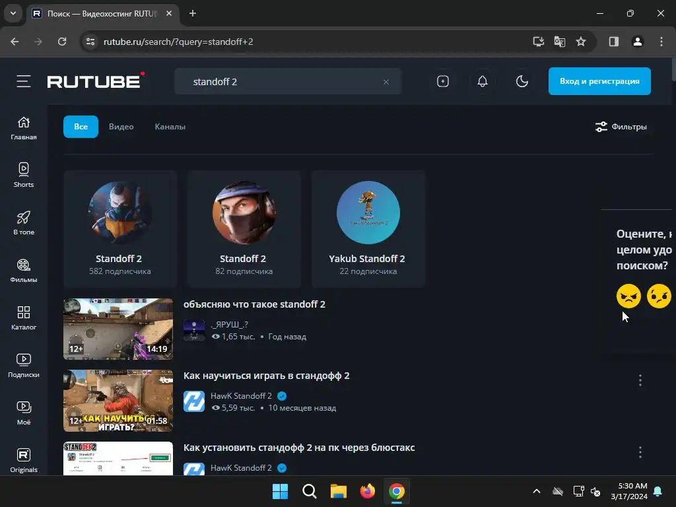
Task: Open Chrome three-dot menu
Action: (x=661, y=42)
